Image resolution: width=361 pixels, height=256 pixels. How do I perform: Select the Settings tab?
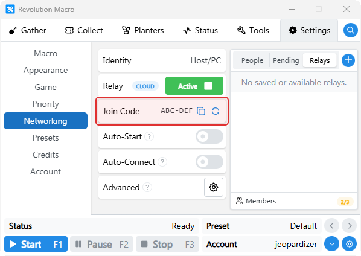(x=309, y=30)
